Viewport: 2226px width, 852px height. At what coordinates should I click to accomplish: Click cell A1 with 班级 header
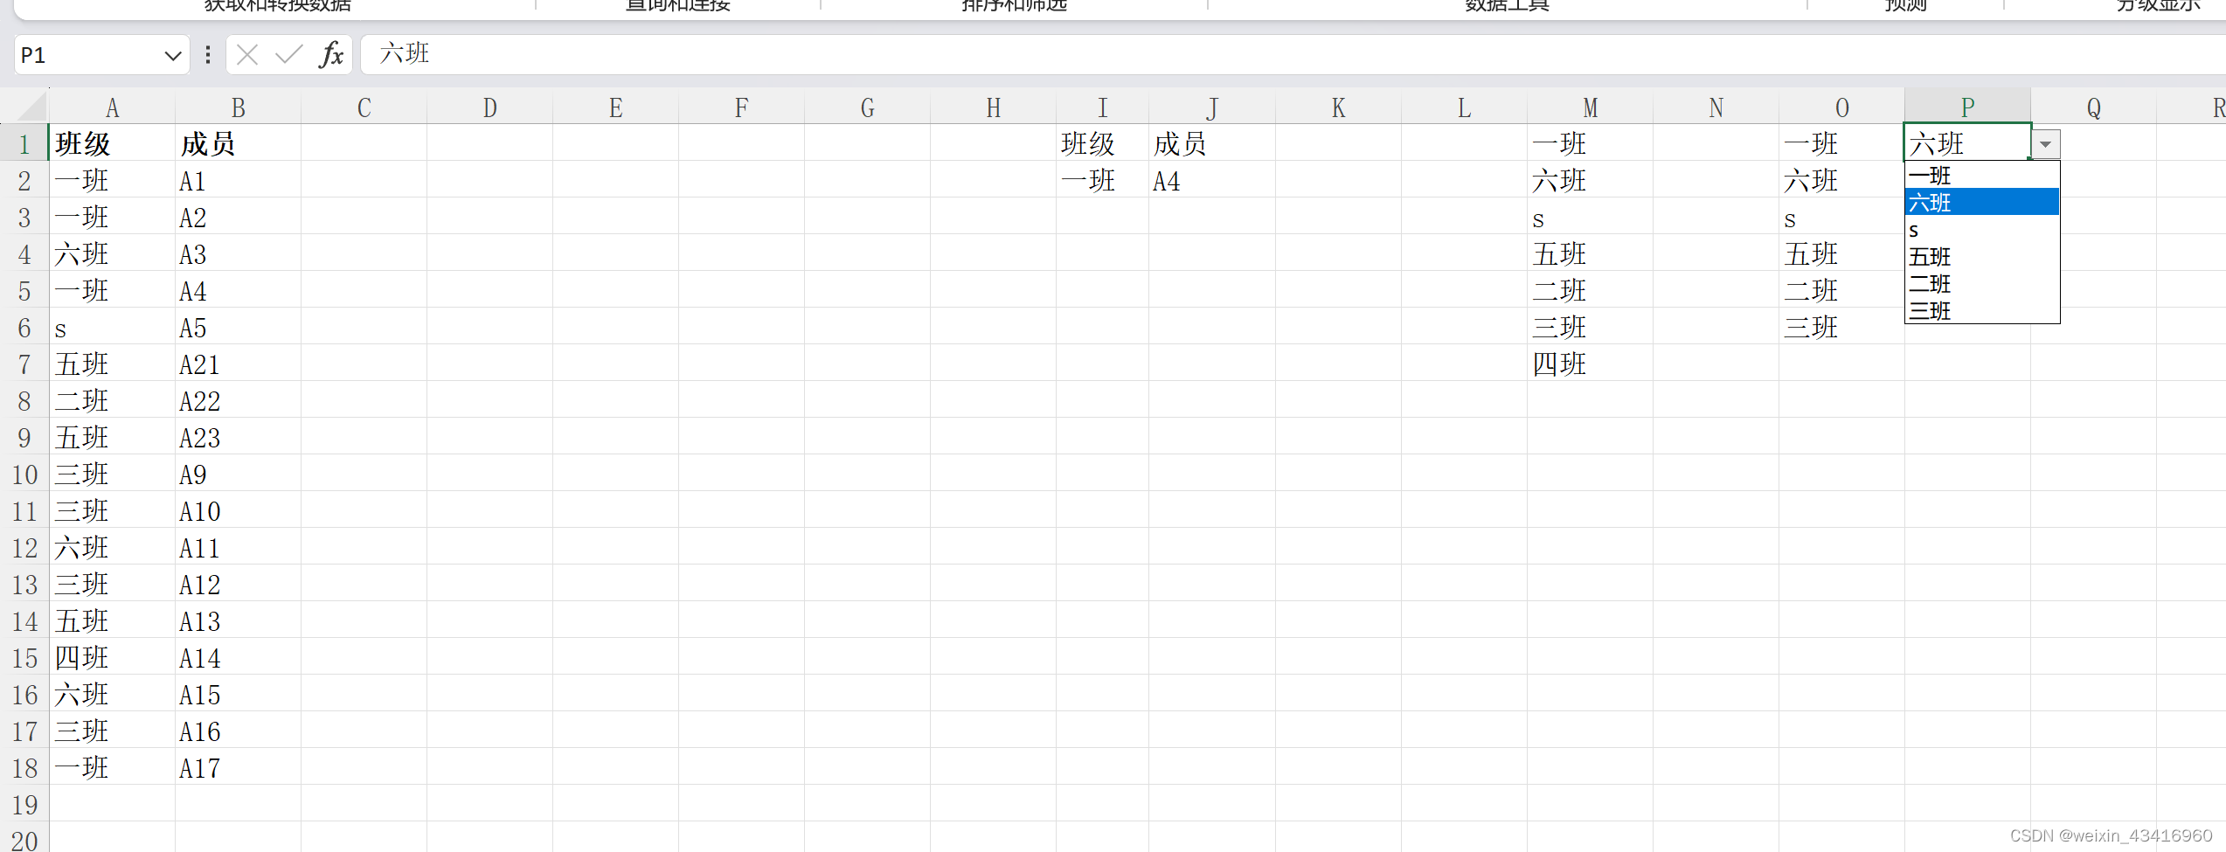112,143
